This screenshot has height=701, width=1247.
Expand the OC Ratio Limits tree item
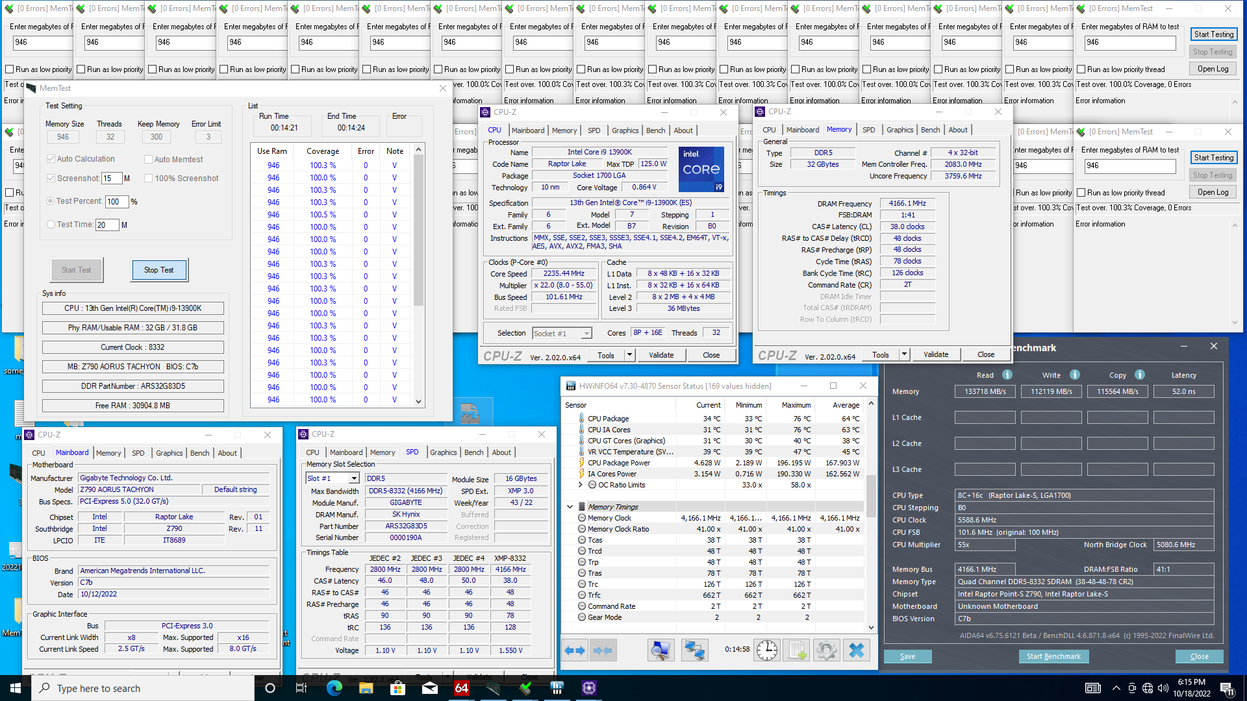pyautogui.click(x=580, y=485)
